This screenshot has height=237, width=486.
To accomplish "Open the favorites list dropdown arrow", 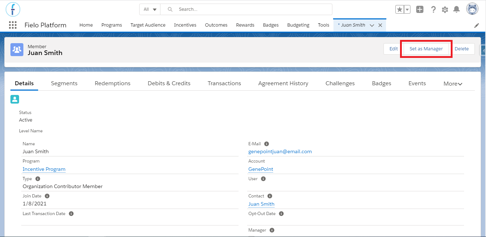I will click(408, 9).
